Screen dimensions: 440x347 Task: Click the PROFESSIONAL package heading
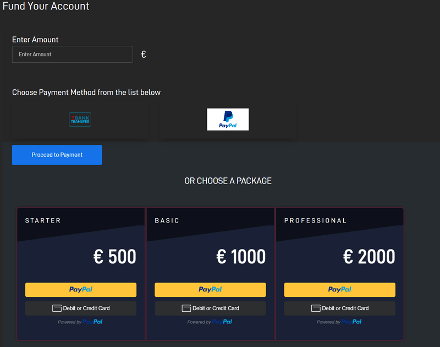[315, 220]
